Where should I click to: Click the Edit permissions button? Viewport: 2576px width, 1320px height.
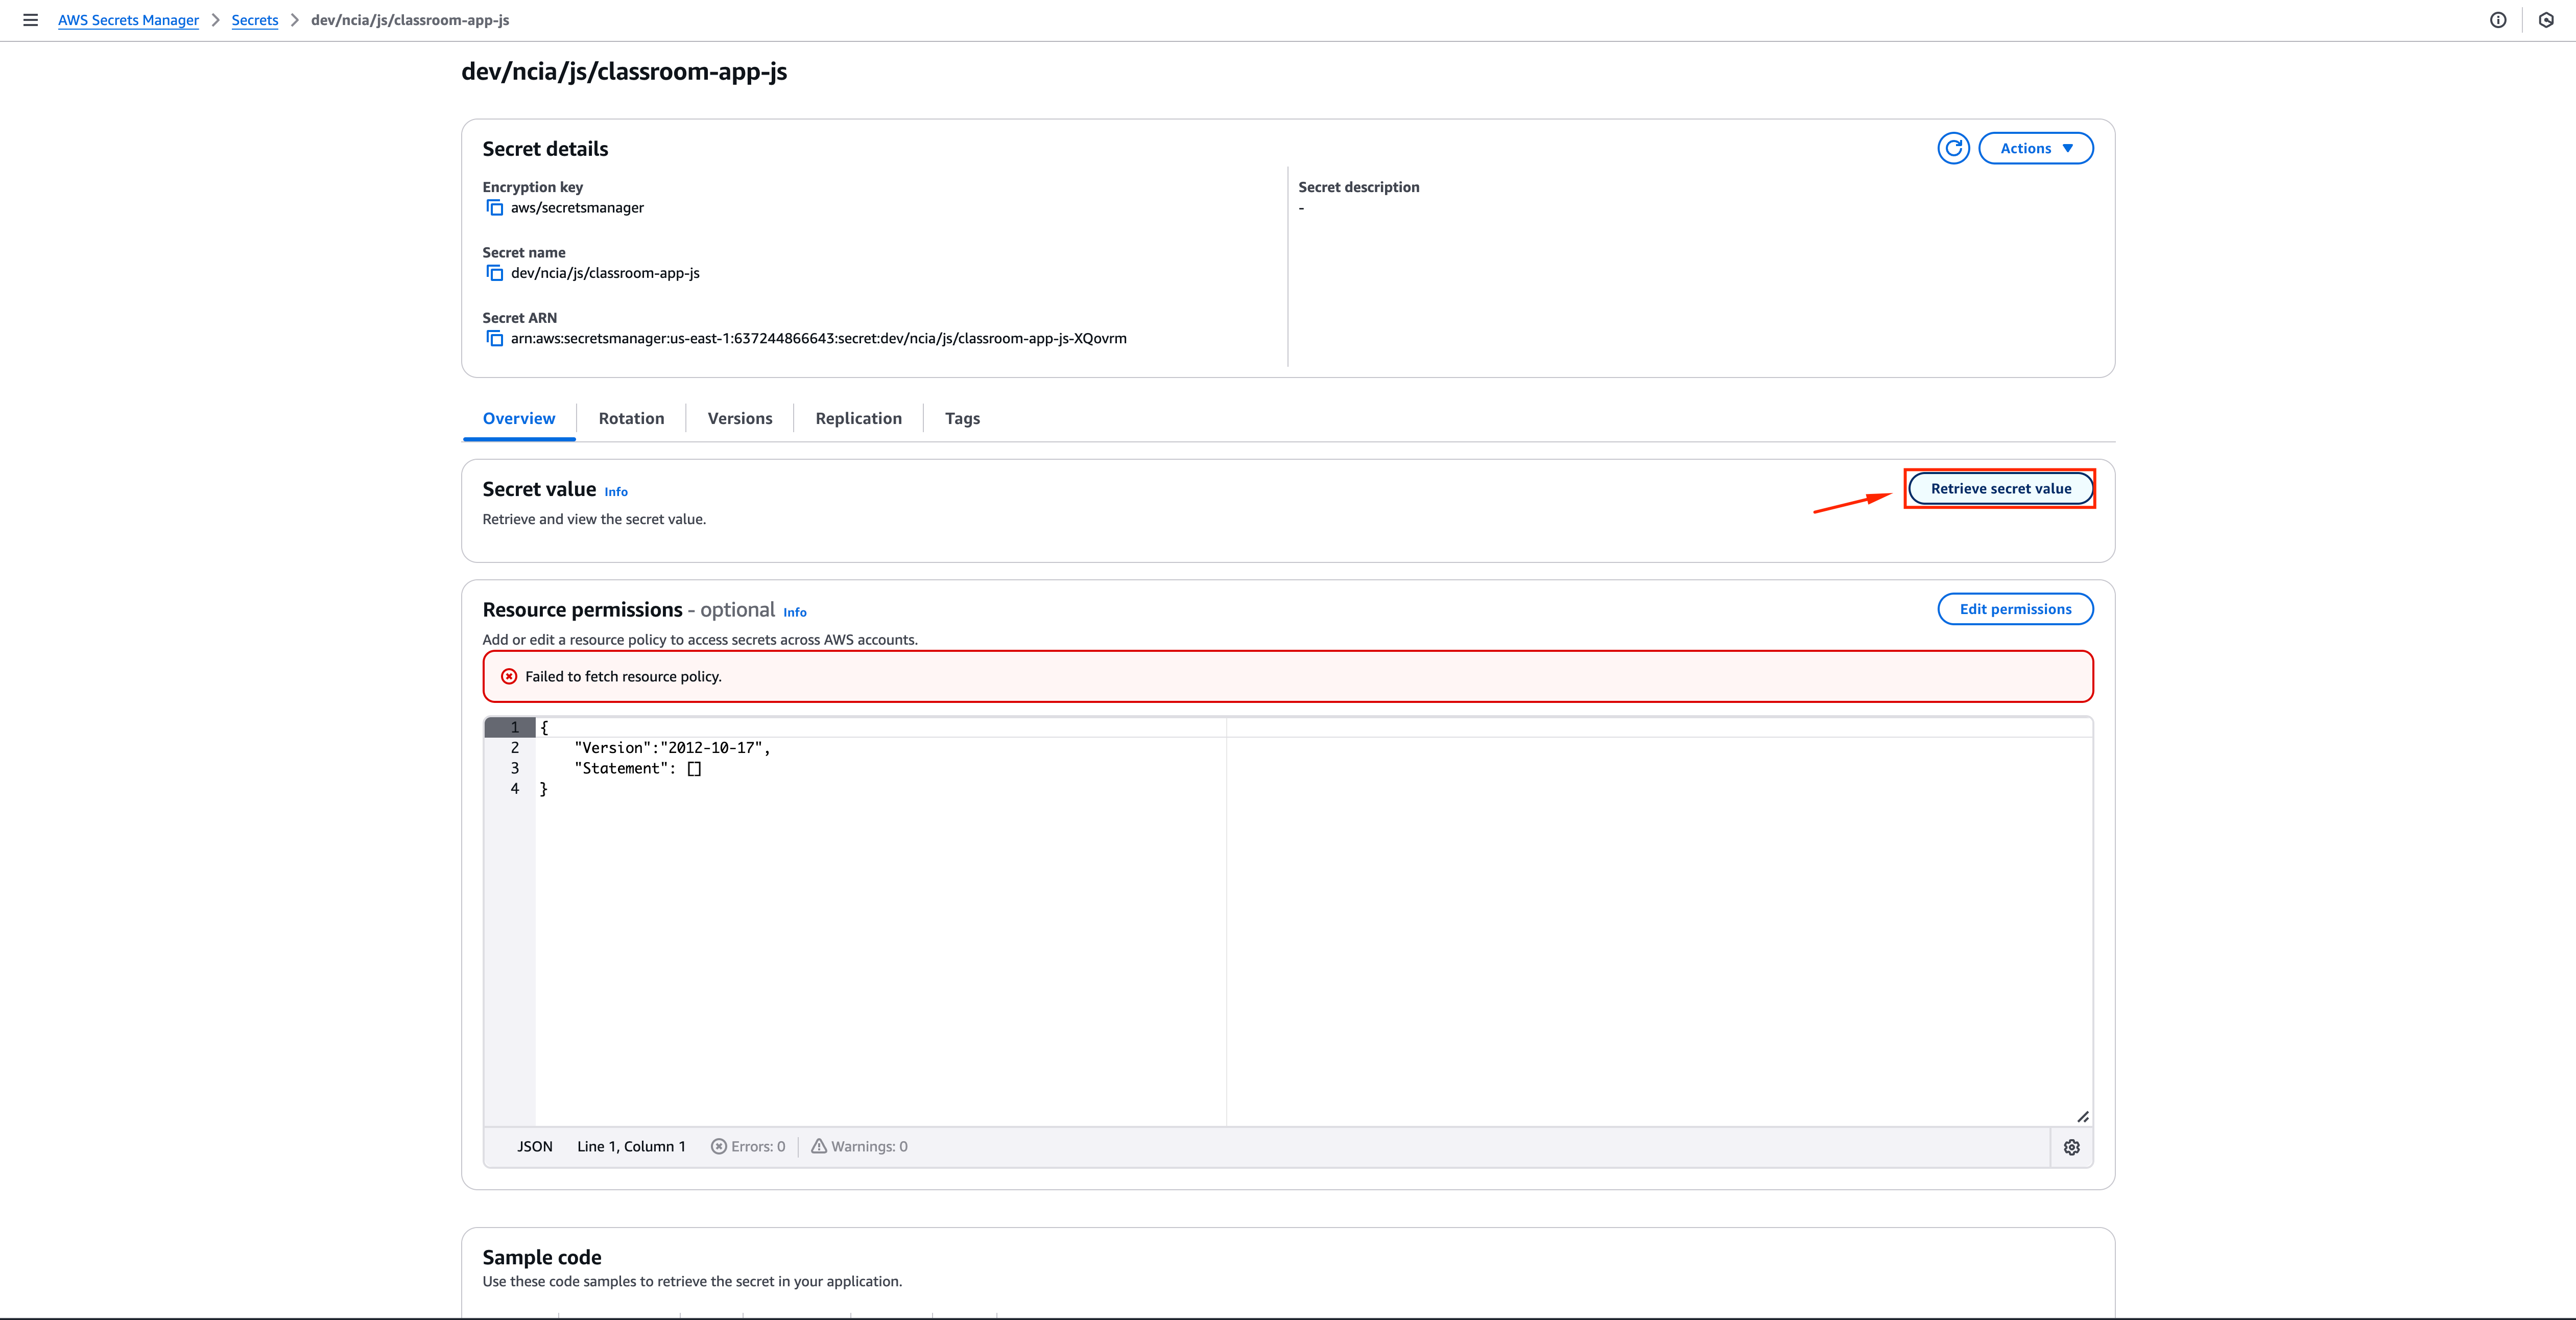click(2015, 609)
